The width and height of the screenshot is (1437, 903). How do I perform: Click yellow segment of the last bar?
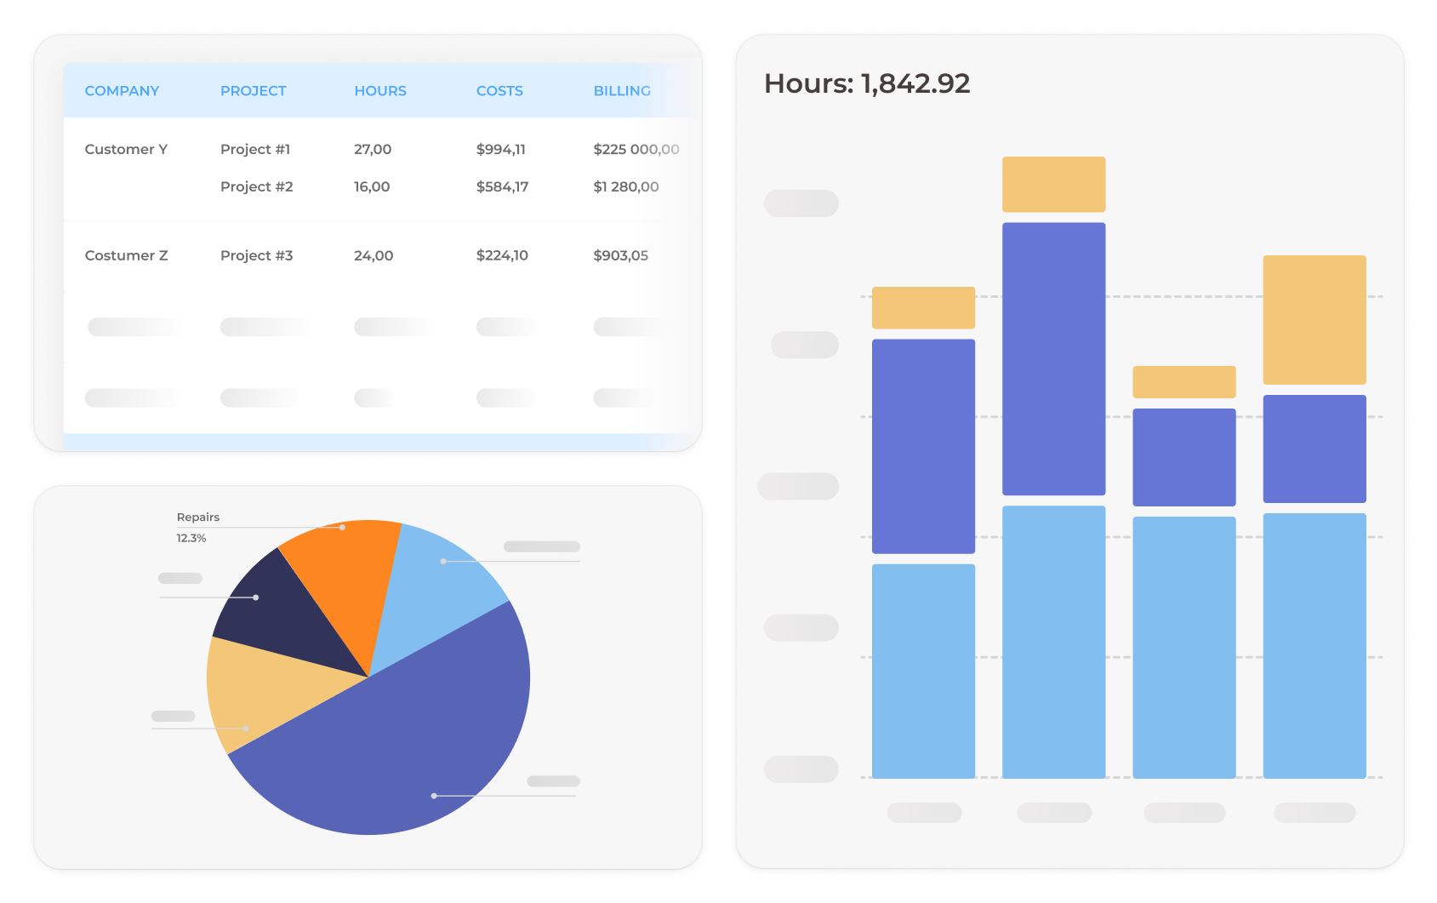pos(1314,320)
